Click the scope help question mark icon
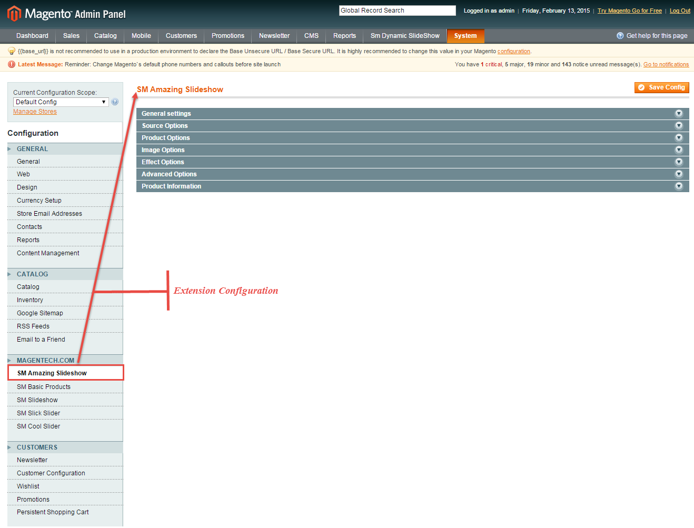The image size is (694, 528). click(x=115, y=102)
